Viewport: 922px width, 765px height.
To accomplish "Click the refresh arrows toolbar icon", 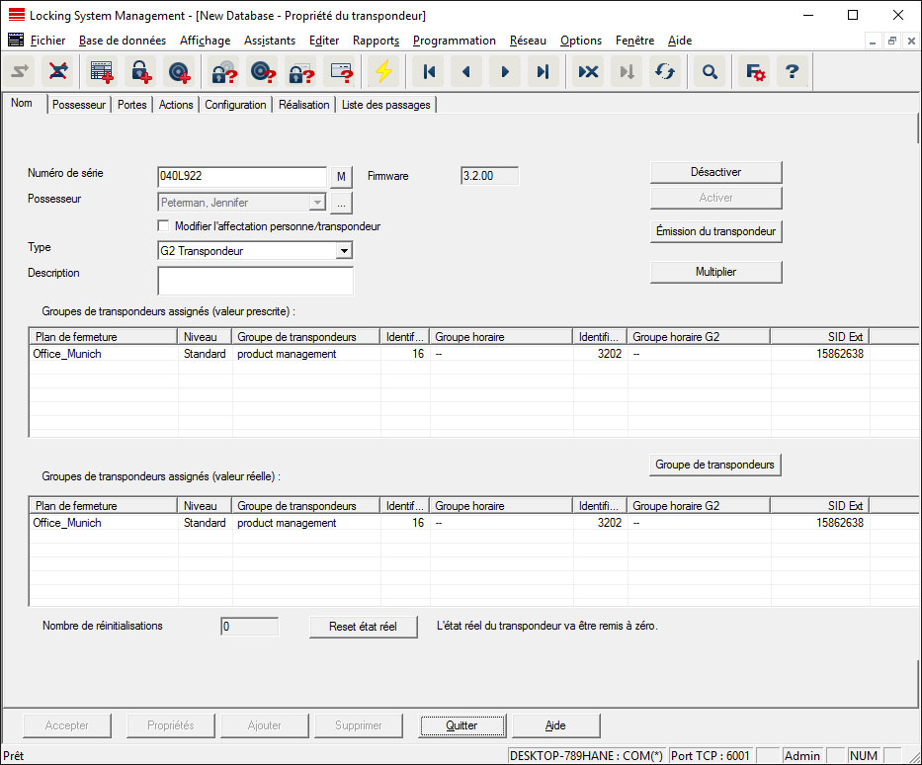I will point(665,72).
